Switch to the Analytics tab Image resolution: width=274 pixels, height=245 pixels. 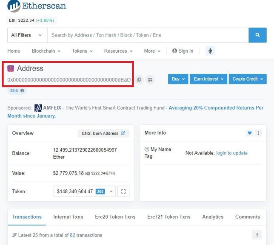click(x=213, y=217)
